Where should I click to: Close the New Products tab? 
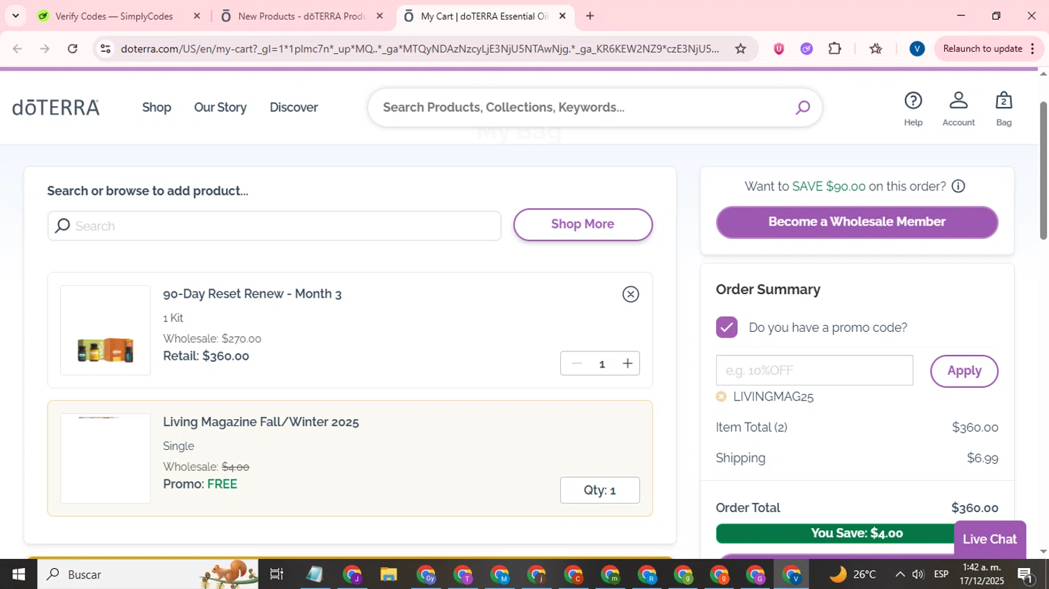tap(380, 16)
